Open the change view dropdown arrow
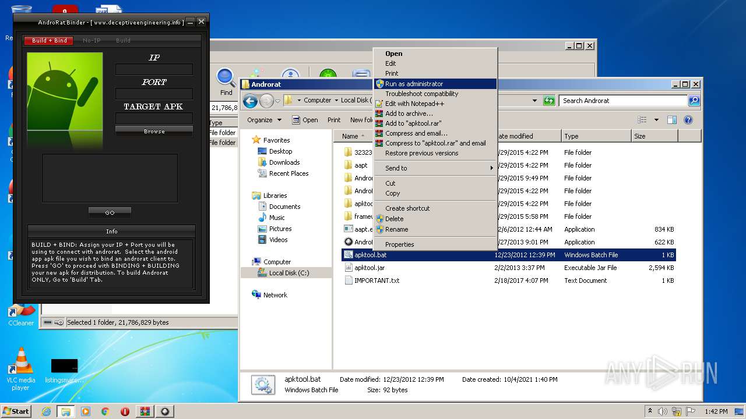 pos(656,120)
